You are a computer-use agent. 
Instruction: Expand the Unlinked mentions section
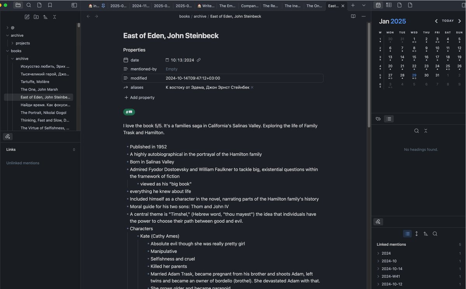[x=23, y=163]
